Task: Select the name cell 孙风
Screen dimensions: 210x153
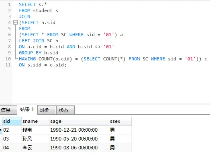Action: coord(35,139)
